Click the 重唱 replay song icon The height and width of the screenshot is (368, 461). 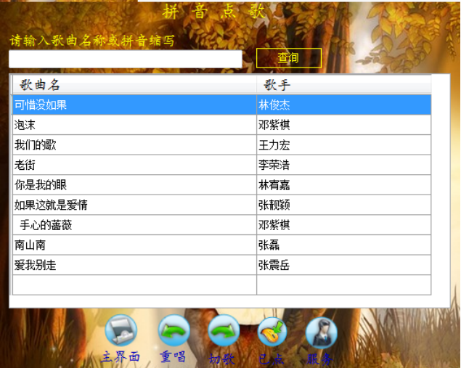click(x=174, y=330)
